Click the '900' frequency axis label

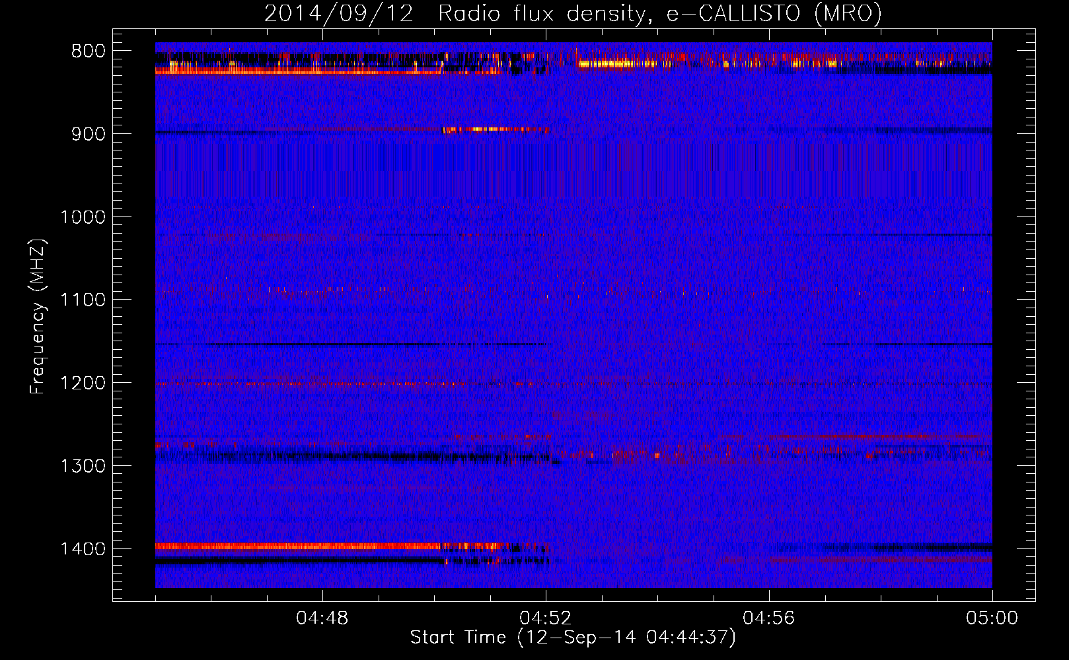tap(88, 134)
